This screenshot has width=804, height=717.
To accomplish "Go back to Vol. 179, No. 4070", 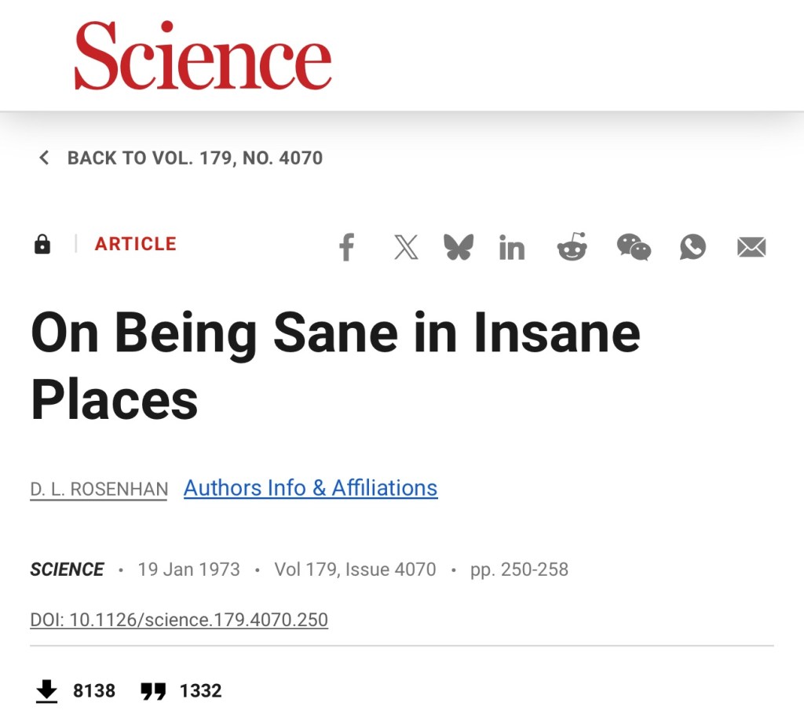I will (x=195, y=158).
